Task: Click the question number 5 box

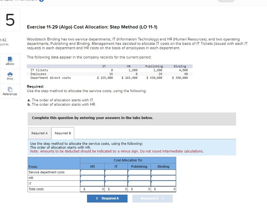Action: point(10,20)
